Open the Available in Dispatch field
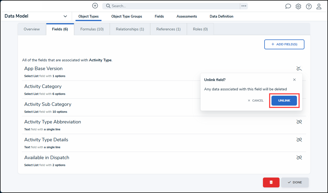The image size is (328, 193). point(47,158)
